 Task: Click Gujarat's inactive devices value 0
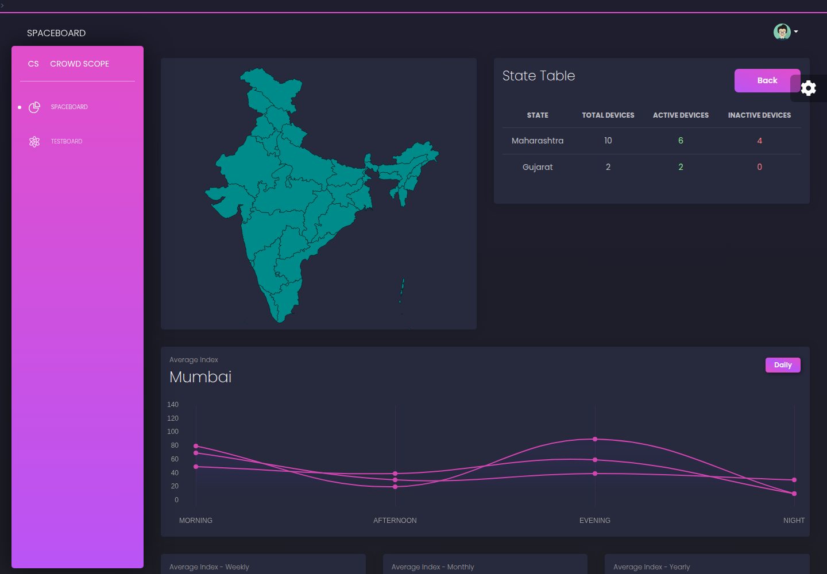(759, 167)
